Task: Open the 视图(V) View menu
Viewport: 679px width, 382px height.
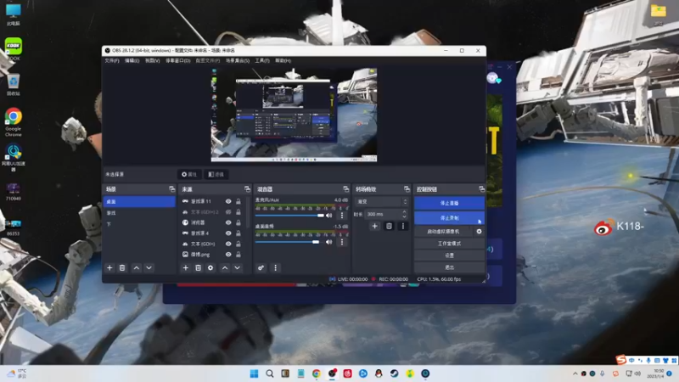Action: [x=153, y=60]
